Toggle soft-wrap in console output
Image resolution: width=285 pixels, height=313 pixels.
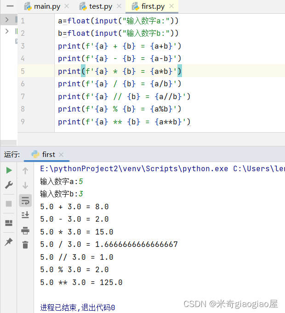click(25, 201)
